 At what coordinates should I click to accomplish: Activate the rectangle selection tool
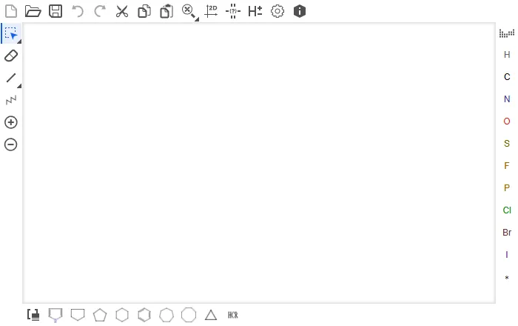point(11,33)
